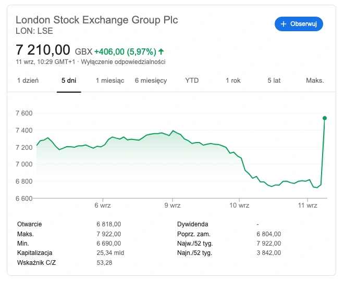Switch to the 6 miesięcy range
Image resolution: width=344 pixels, height=281 pixels.
(151, 81)
